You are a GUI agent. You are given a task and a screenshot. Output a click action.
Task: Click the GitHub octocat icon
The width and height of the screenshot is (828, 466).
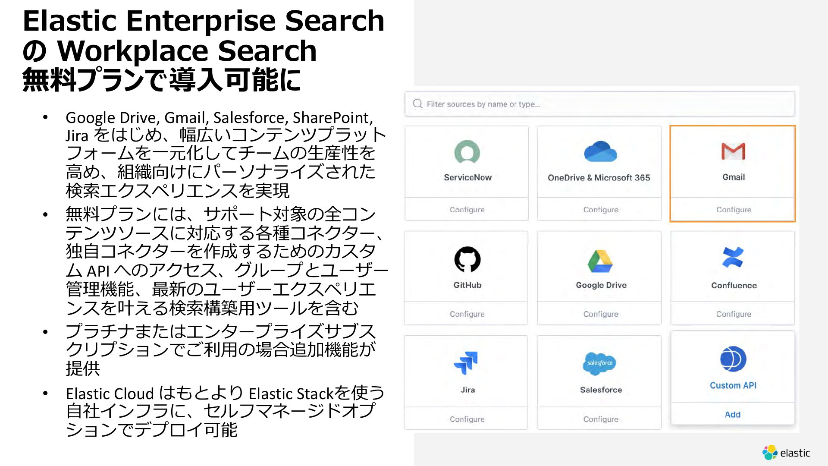click(467, 259)
